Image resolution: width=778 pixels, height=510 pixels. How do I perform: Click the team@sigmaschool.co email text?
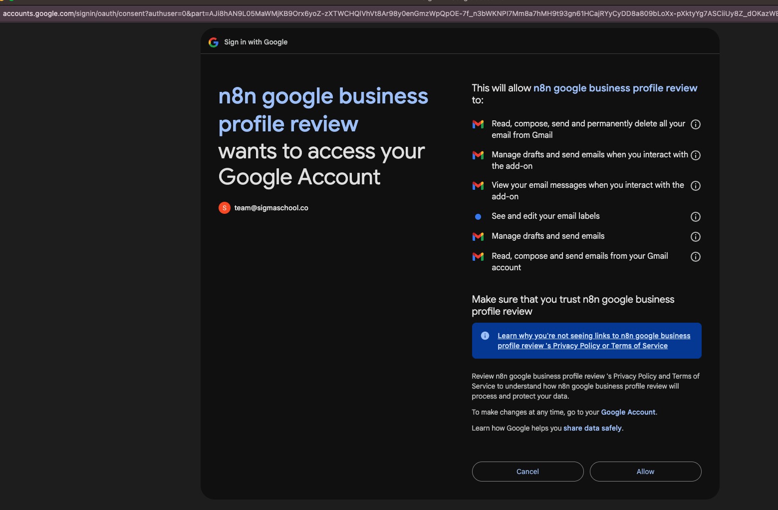coord(271,208)
